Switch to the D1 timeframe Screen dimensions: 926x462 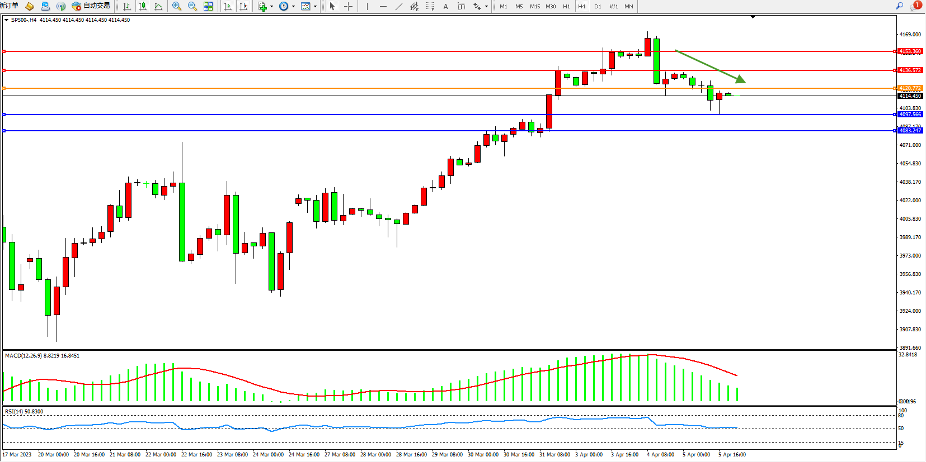point(598,6)
